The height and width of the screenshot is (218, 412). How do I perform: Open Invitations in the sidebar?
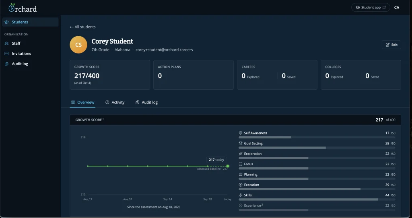[x=30, y=53]
